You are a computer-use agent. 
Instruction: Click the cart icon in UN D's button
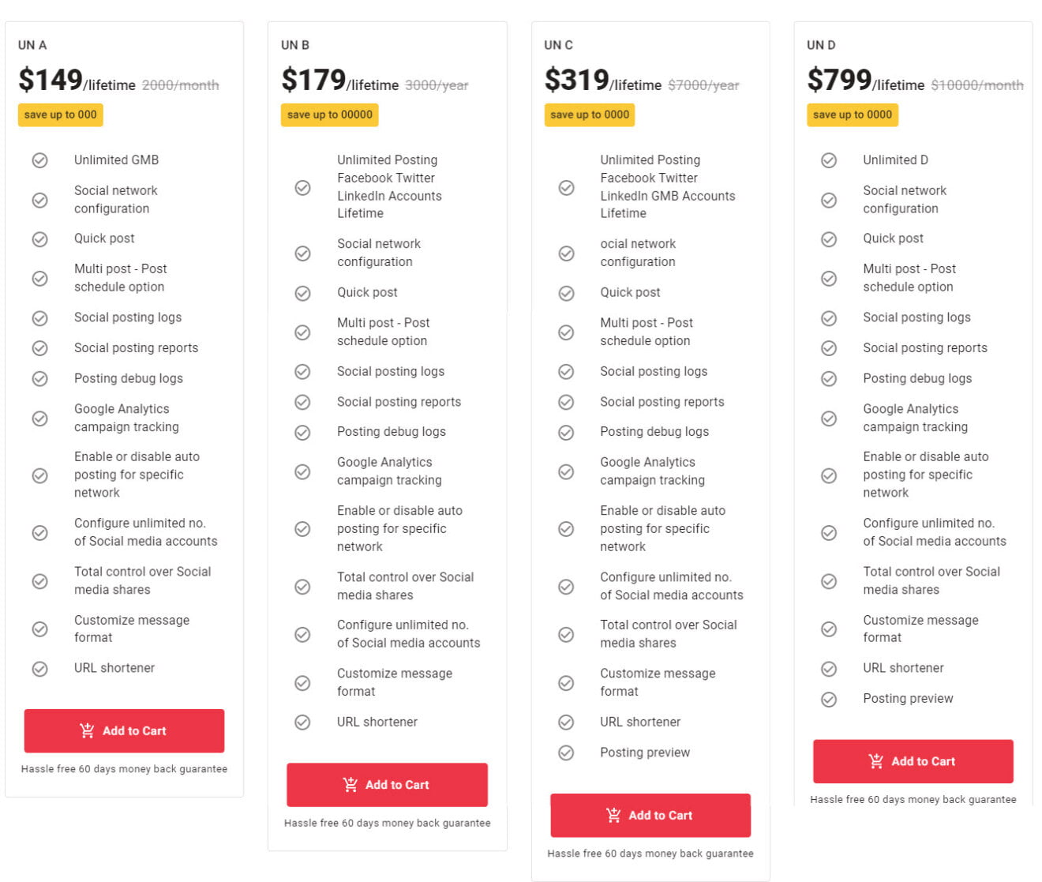pyautogui.click(x=875, y=761)
